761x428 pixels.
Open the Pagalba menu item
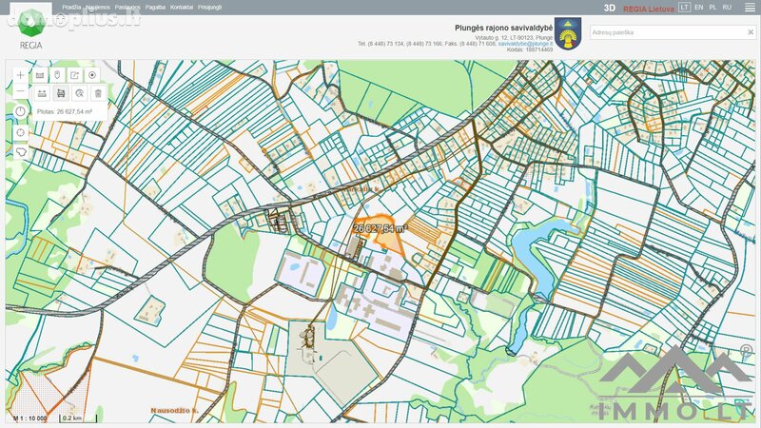(155, 8)
